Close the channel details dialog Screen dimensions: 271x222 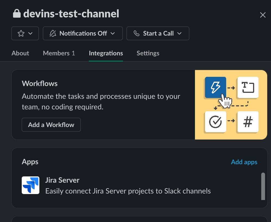click(x=263, y=15)
